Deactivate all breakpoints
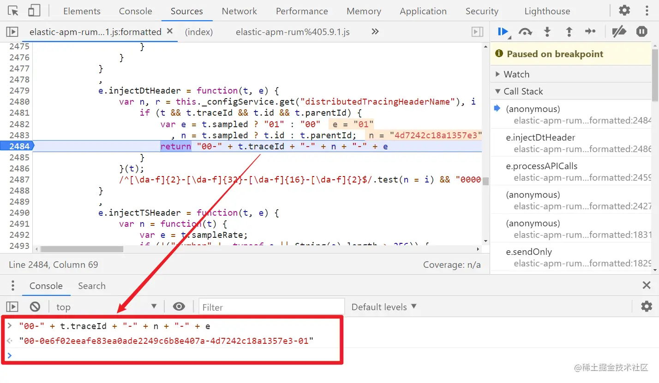 (x=619, y=31)
